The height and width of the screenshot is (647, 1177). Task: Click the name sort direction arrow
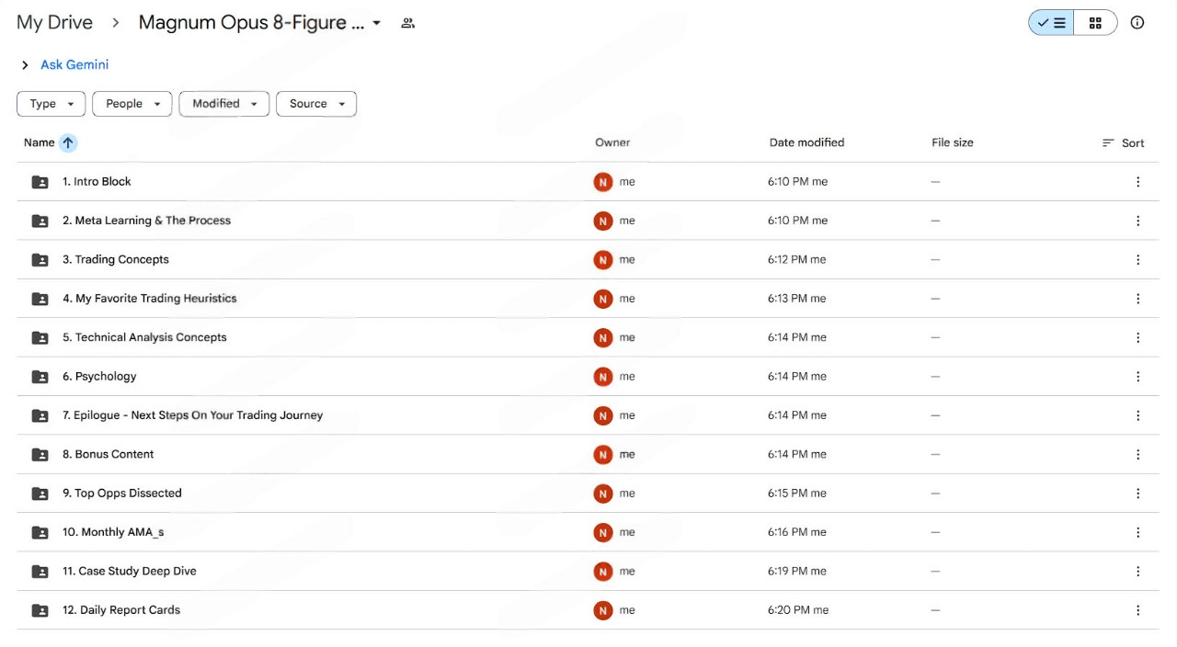click(x=68, y=142)
